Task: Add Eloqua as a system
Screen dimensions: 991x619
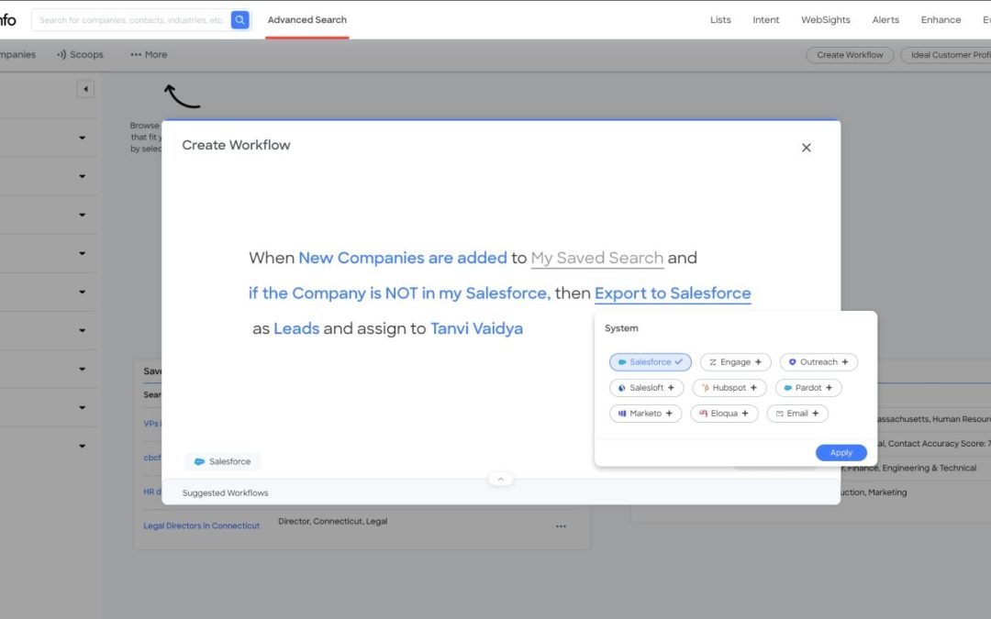Action: pos(724,414)
